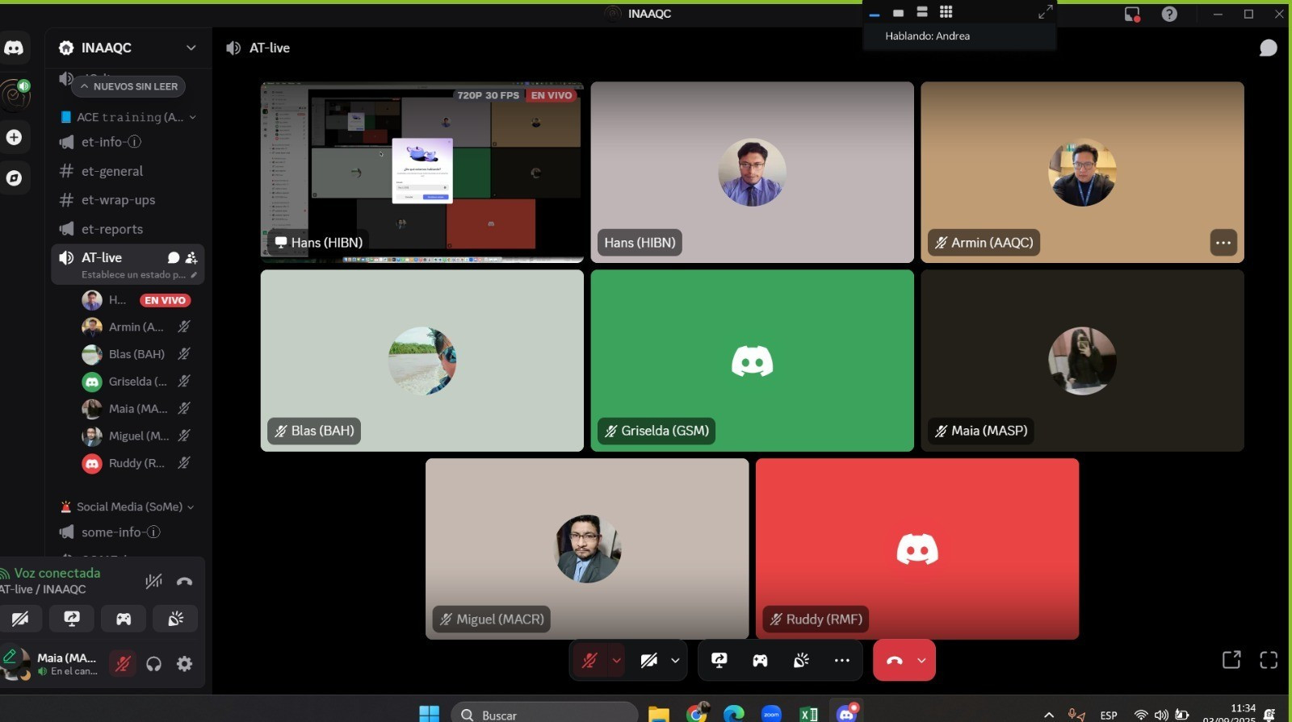This screenshot has height=722, width=1292.
Task: Open the soundboard icon in call bar
Action: pos(801,661)
